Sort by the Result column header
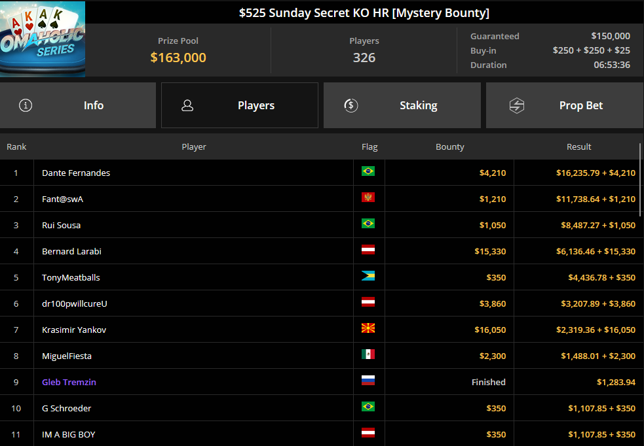The image size is (644, 446). coord(578,146)
